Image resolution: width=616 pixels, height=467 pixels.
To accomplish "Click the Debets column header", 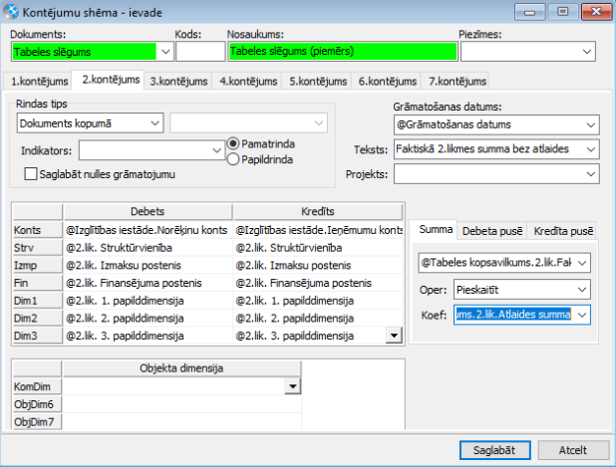I will tap(148, 211).
